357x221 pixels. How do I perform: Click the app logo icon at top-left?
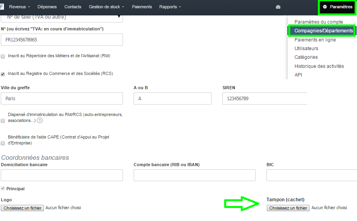click(x=2, y=7)
